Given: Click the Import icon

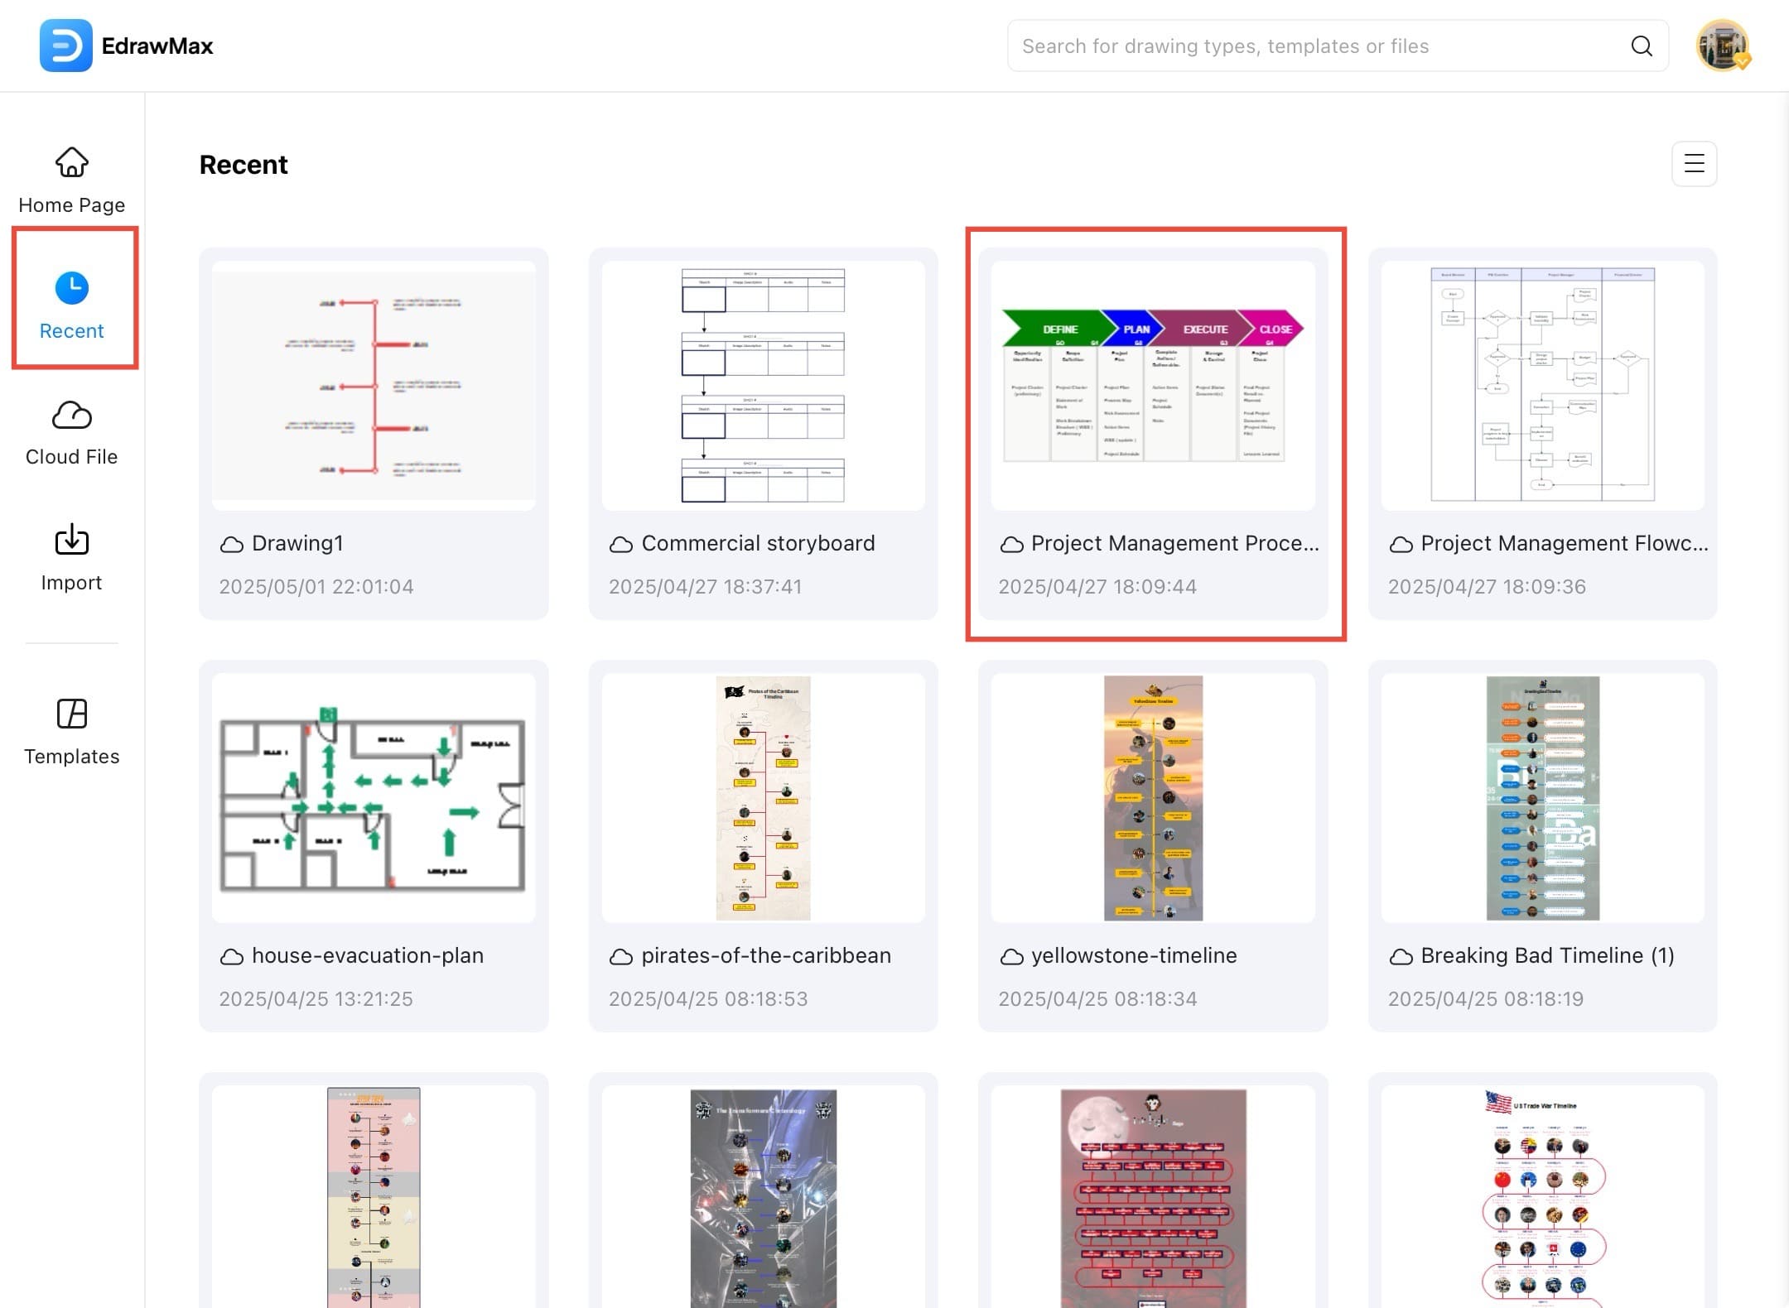Looking at the screenshot, I should (x=72, y=541).
